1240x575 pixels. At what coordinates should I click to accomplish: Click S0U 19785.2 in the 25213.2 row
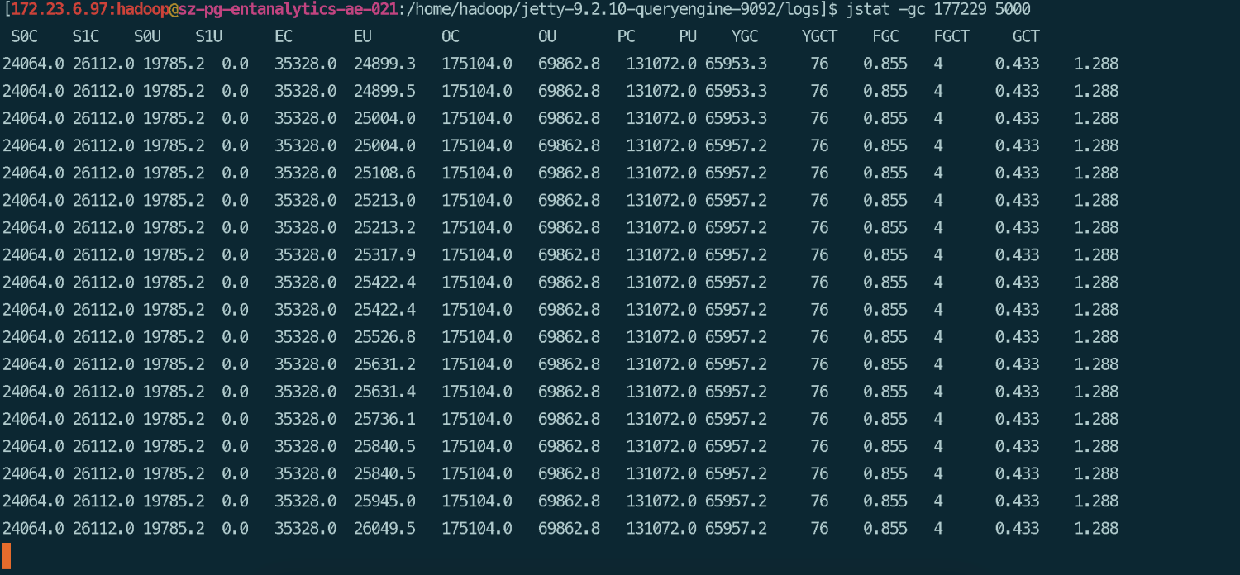(174, 227)
